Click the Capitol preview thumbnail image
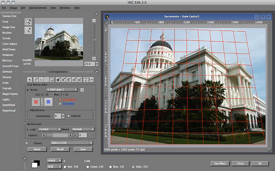Screen dimensions: 275x171 59,42
